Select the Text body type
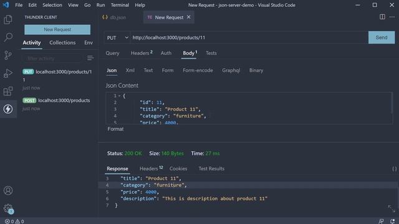399x224 pixels. [148, 70]
